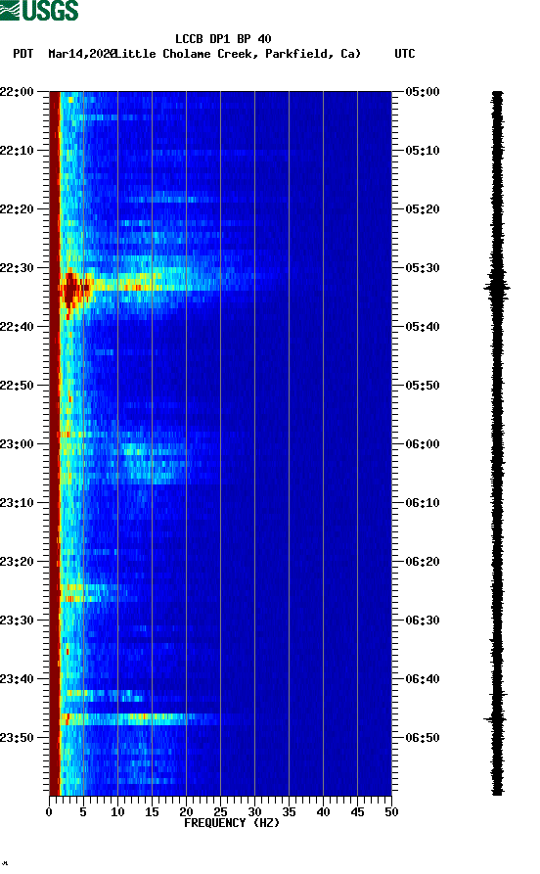Click the 0 Hz frequency axis label
This screenshot has width=540, height=874.
coord(49,812)
